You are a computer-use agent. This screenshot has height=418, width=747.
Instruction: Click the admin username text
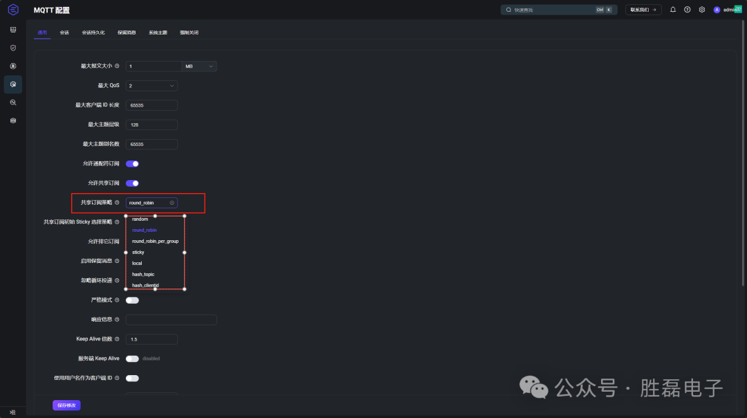[x=730, y=10]
